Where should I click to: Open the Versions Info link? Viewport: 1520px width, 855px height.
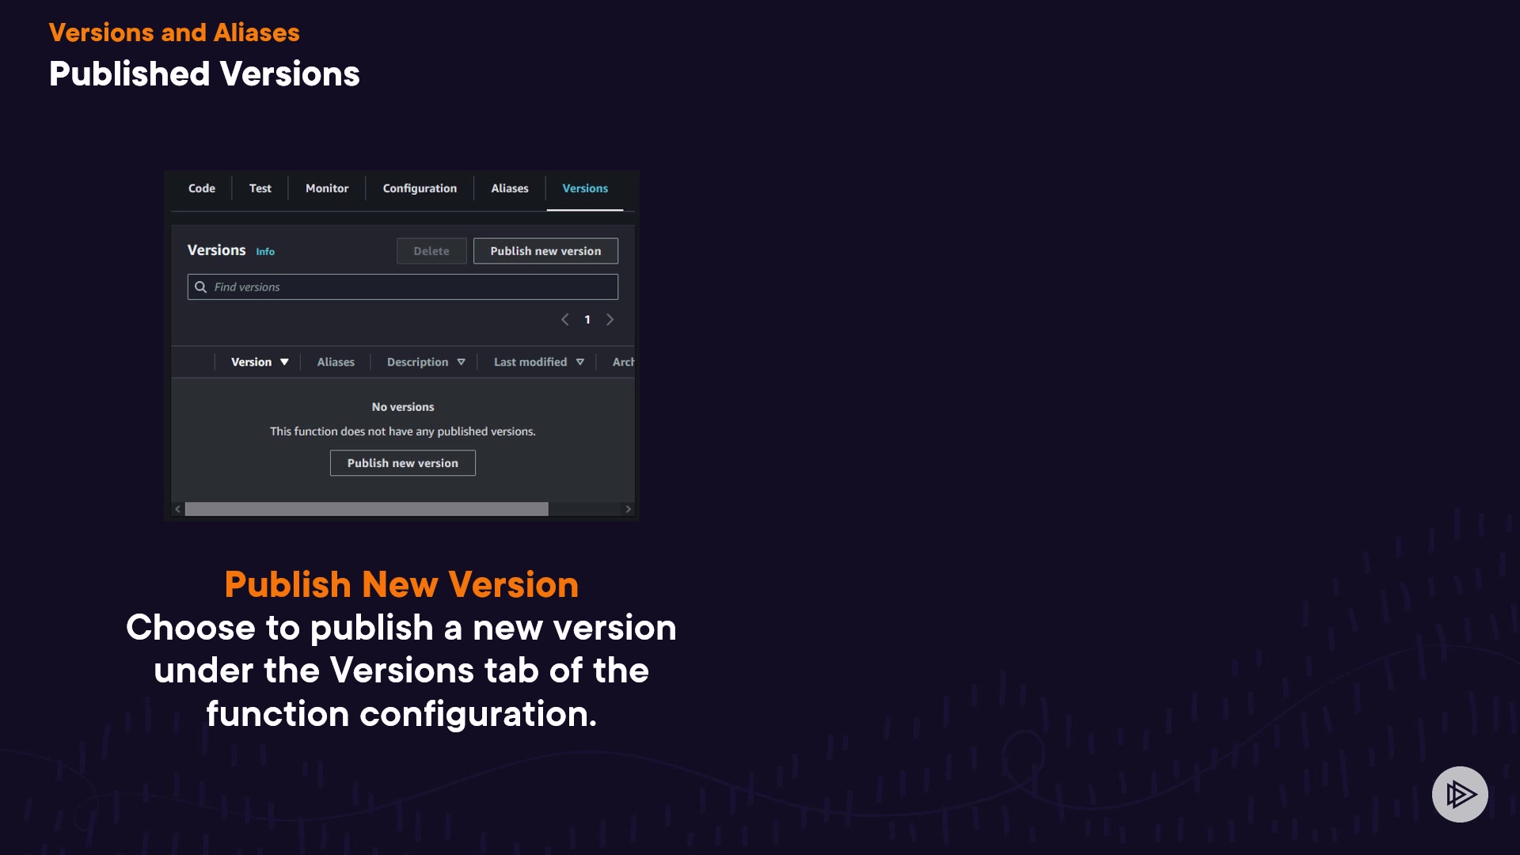coord(265,252)
